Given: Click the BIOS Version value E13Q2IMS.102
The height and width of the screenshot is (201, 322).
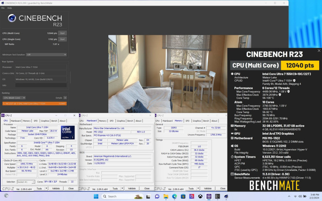Looking at the screenshot, I should tap(122, 160).
